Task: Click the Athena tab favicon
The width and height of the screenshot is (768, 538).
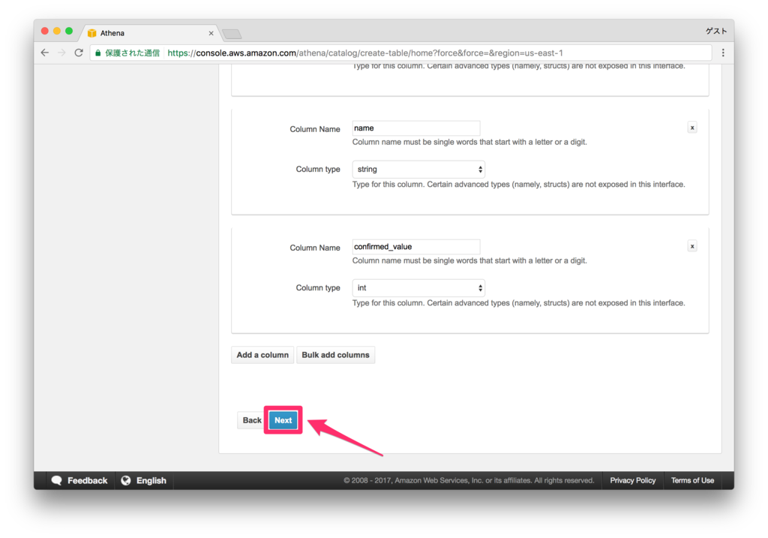Action: (x=91, y=33)
